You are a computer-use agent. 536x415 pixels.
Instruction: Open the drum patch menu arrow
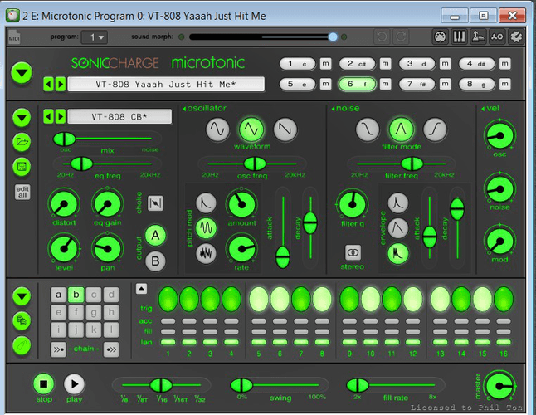(x=22, y=118)
